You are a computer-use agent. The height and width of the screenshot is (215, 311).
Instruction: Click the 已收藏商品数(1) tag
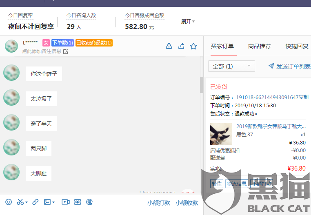point(94,43)
